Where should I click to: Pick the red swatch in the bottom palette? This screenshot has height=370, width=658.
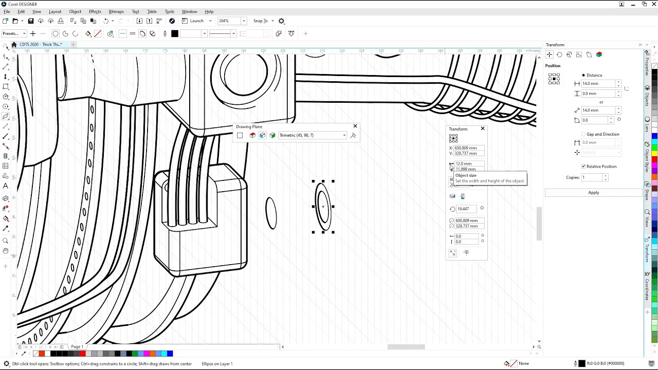(82, 354)
